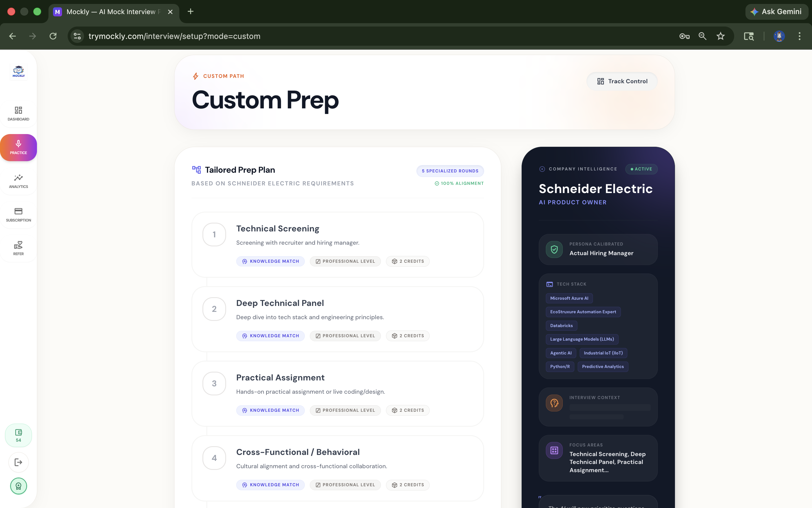Click the green badge profile icon

pyautogui.click(x=18, y=486)
